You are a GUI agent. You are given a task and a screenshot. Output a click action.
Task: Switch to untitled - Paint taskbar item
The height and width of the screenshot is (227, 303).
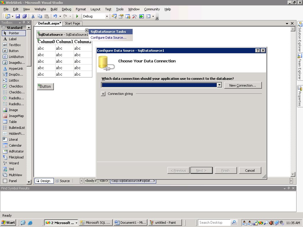(x=165, y=223)
